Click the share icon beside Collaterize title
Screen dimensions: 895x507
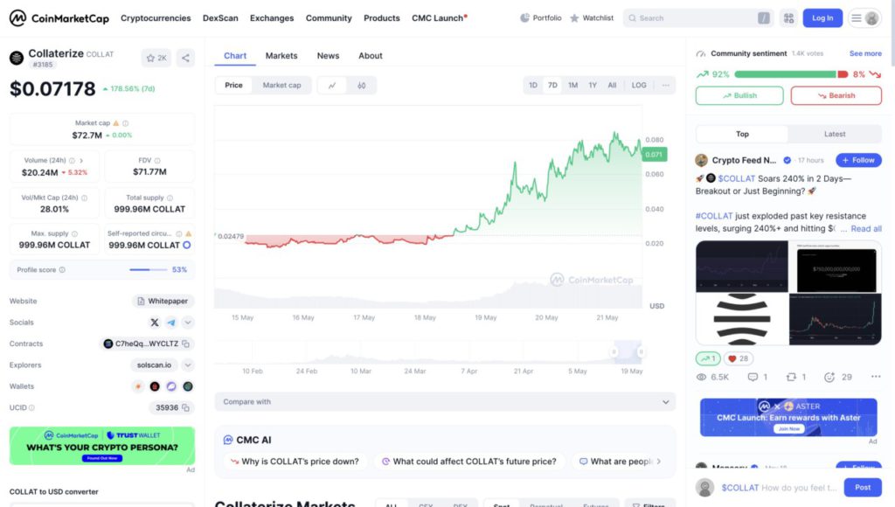pyautogui.click(x=185, y=58)
